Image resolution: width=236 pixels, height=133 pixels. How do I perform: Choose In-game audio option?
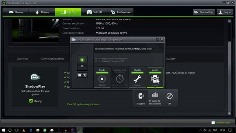point(140,99)
